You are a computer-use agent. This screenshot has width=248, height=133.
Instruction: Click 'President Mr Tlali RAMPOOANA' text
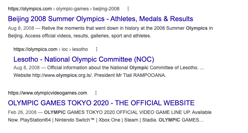point(130,75)
